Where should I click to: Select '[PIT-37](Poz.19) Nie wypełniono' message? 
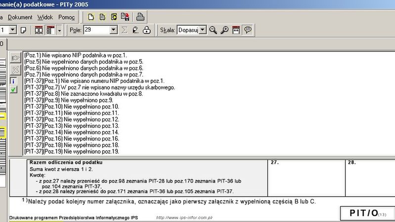coord(72,151)
